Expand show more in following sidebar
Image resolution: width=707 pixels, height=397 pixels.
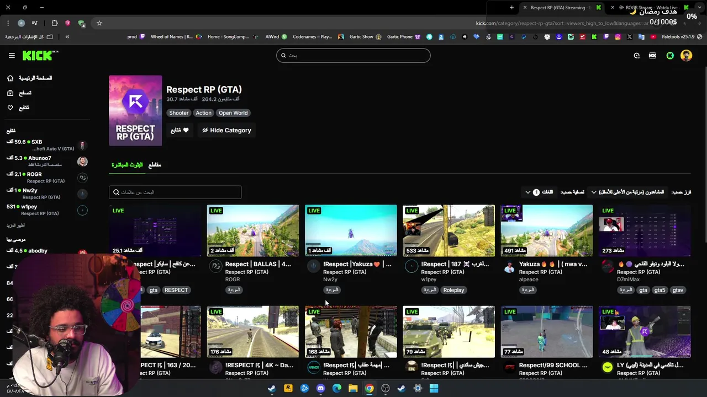click(x=15, y=225)
